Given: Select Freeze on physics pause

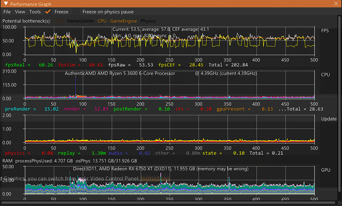Looking at the screenshot, I should [x=108, y=12].
